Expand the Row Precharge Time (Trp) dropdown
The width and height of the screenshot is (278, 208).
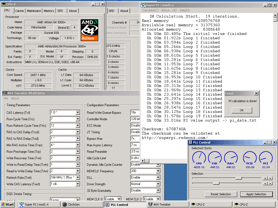coord(78,152)
